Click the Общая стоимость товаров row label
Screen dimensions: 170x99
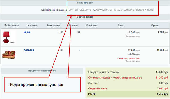point(103,72)
